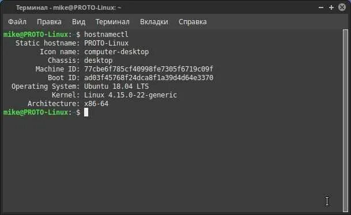Click the Ubuntu 18.04 LTS text
Screen dimensions: 351x215
[x=116, y=86]
